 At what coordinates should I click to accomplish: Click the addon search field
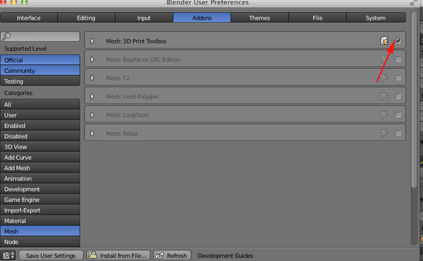point(40,36)
